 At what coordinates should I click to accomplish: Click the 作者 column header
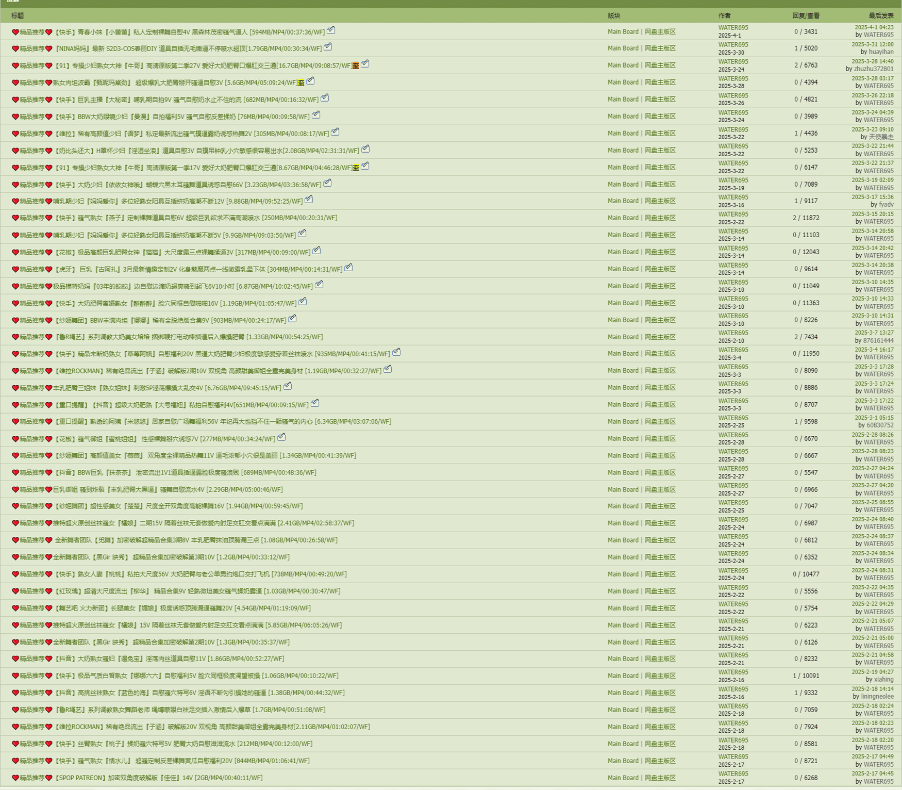(x=724, y=15)
